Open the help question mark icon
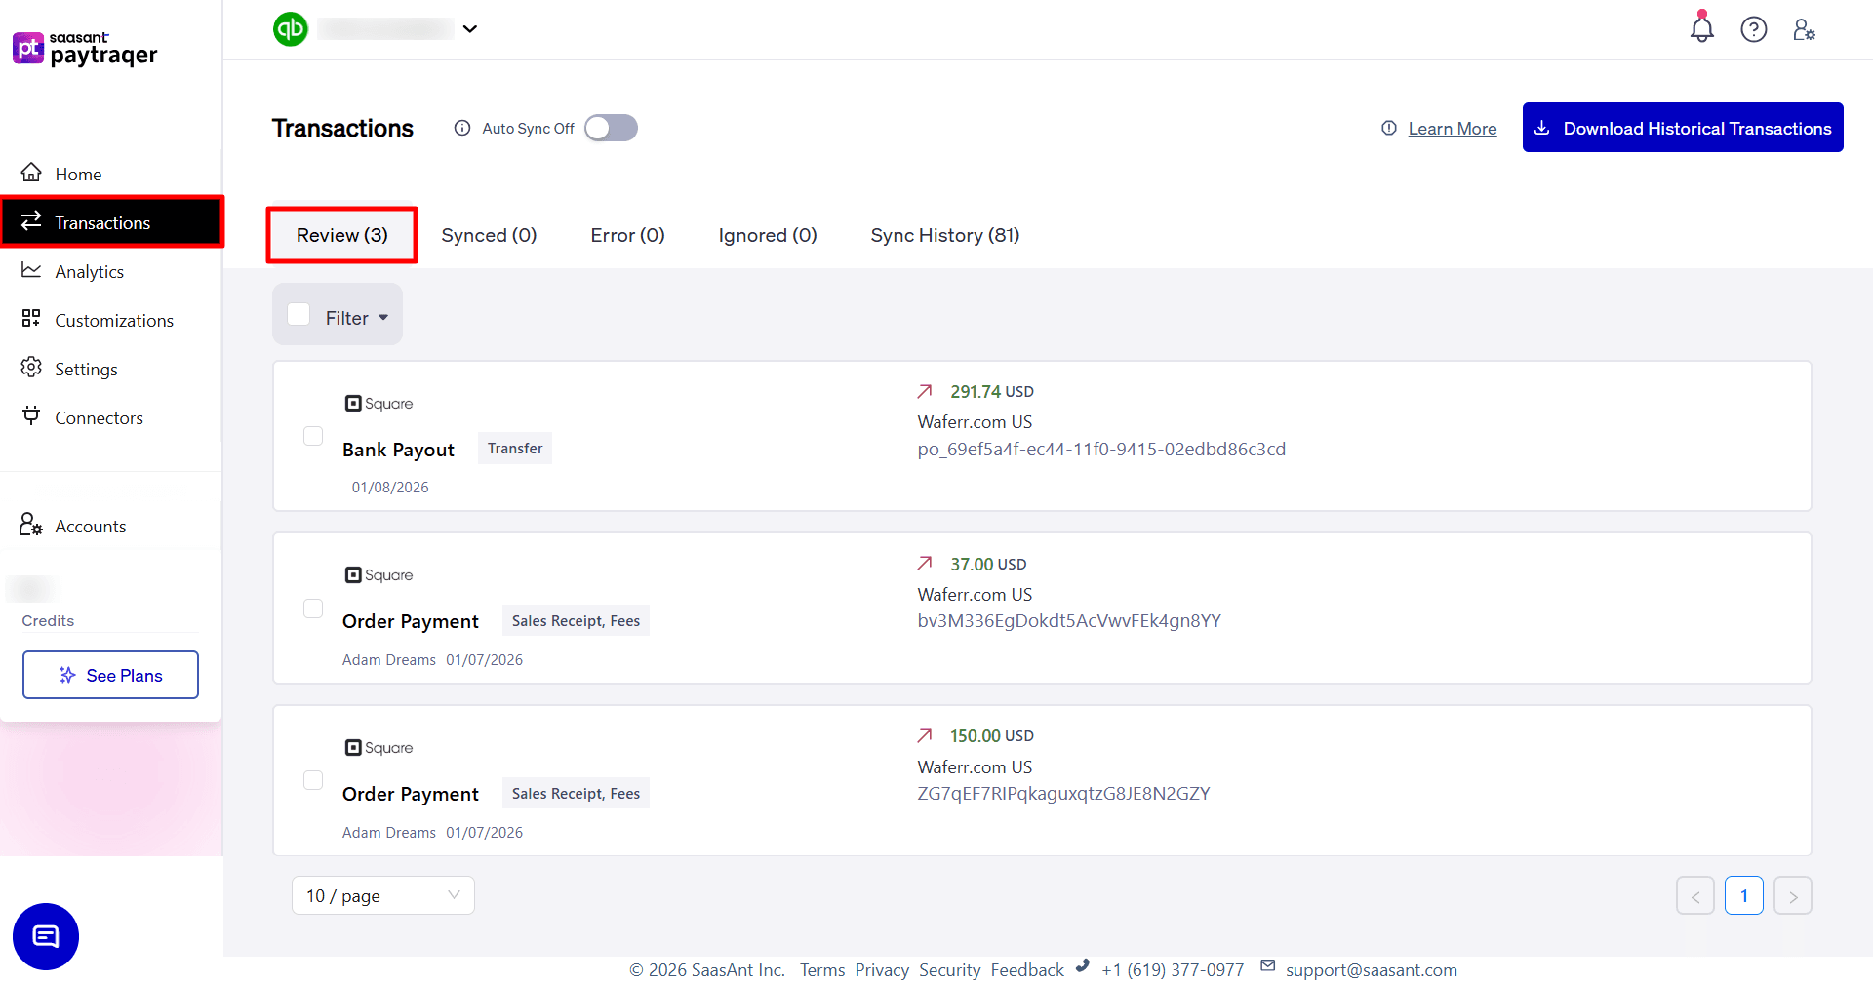Viewport: 1873px width, 982px height. [x=1754, y=29]
